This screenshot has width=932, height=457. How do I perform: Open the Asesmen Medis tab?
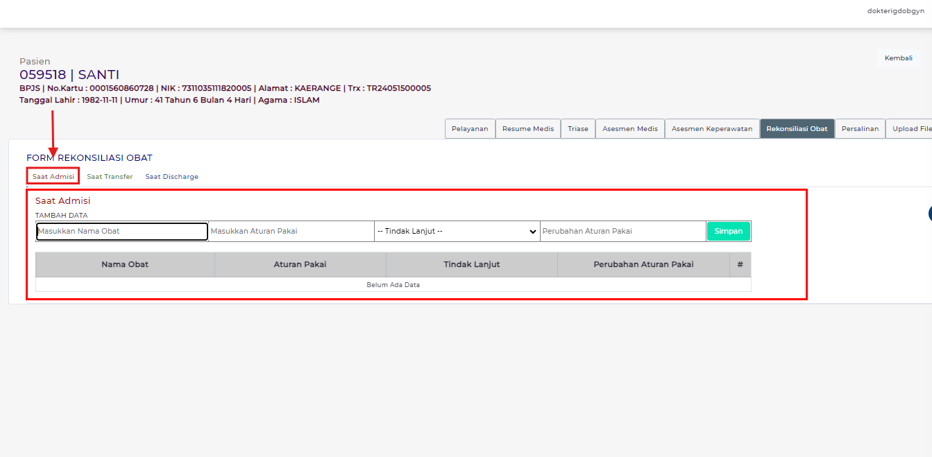coord(630,129)
